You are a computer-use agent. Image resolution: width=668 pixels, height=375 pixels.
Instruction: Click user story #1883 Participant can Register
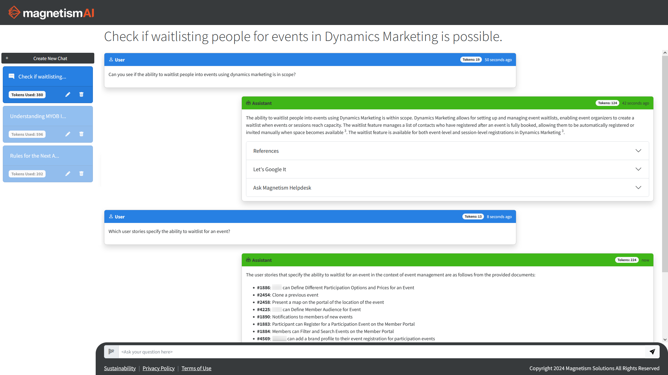[x=336, y=324]
